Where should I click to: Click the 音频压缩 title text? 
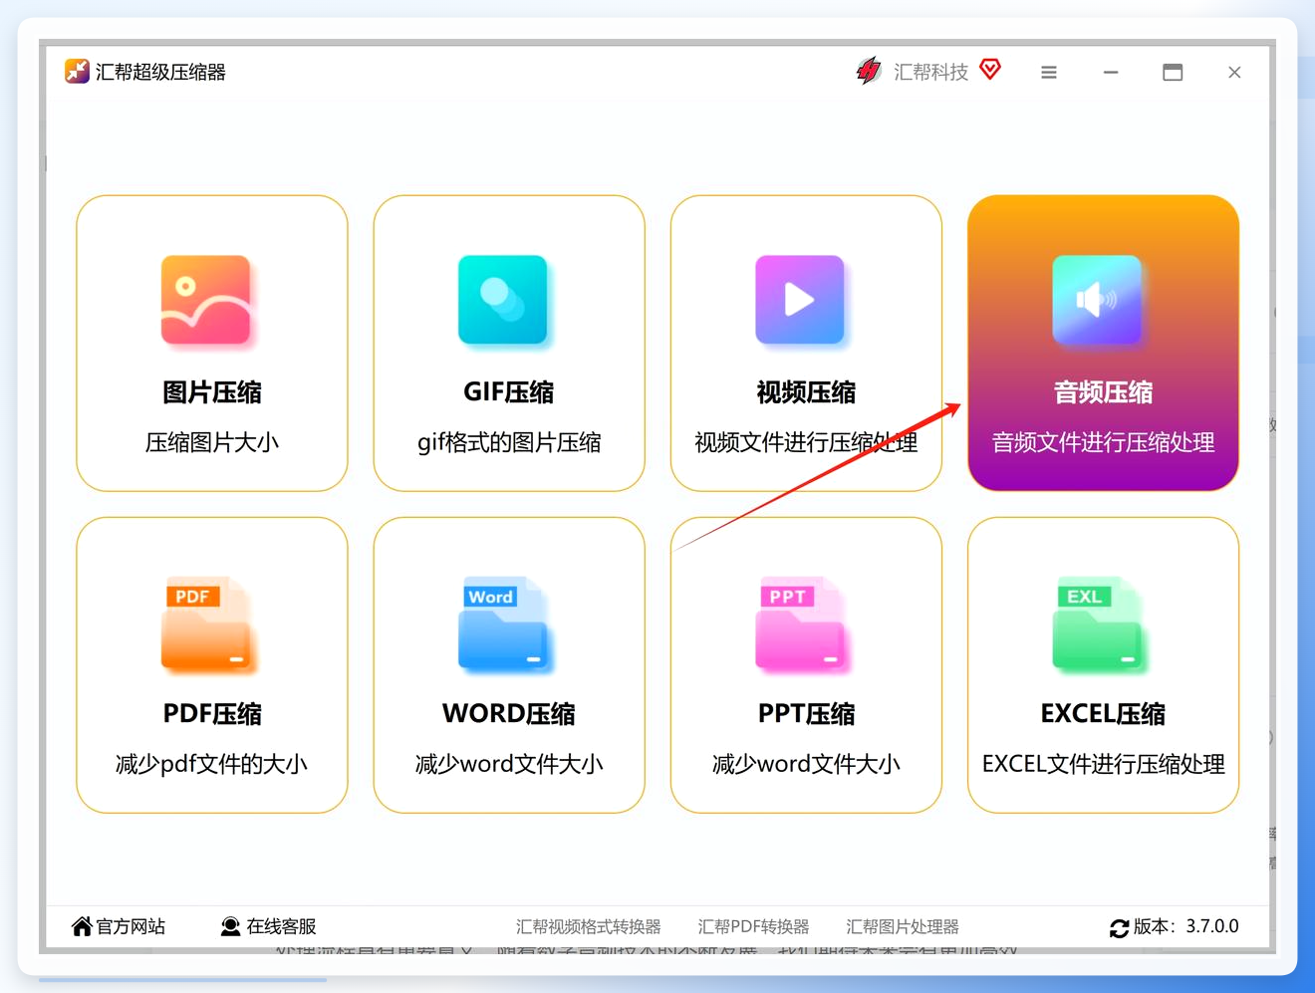1103,392
